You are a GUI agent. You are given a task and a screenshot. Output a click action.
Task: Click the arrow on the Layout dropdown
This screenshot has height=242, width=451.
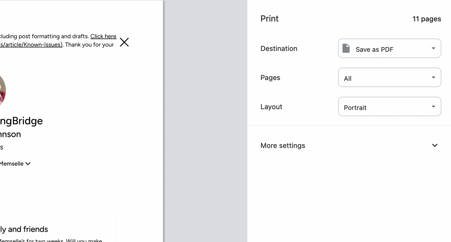(x=433, y=107)
